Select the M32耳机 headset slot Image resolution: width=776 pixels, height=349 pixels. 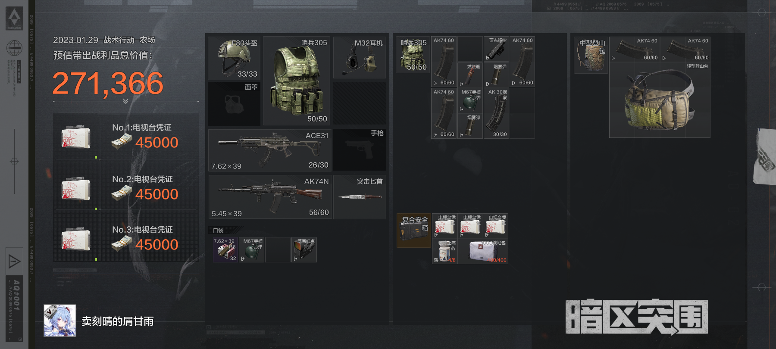(x=360, y=57)
